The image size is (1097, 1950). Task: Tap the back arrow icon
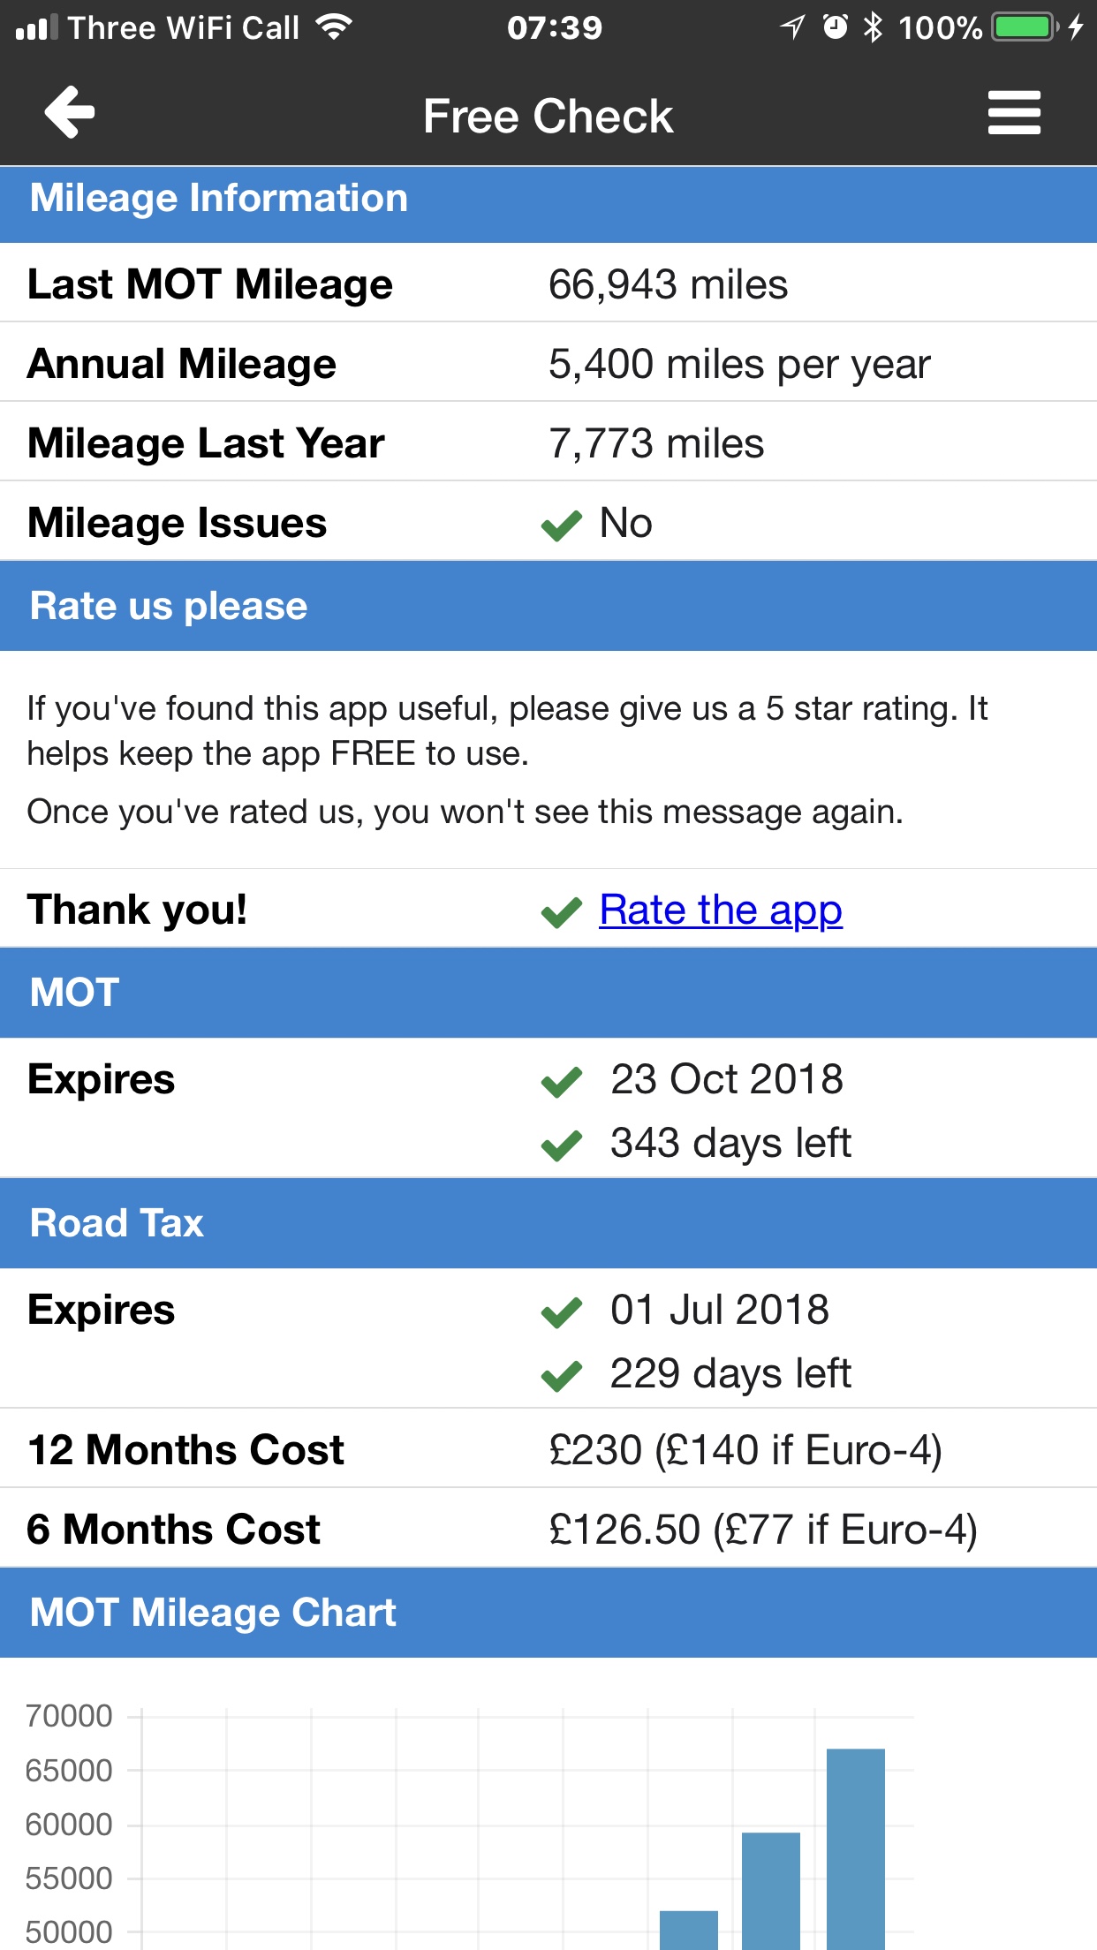coord(70,112)
